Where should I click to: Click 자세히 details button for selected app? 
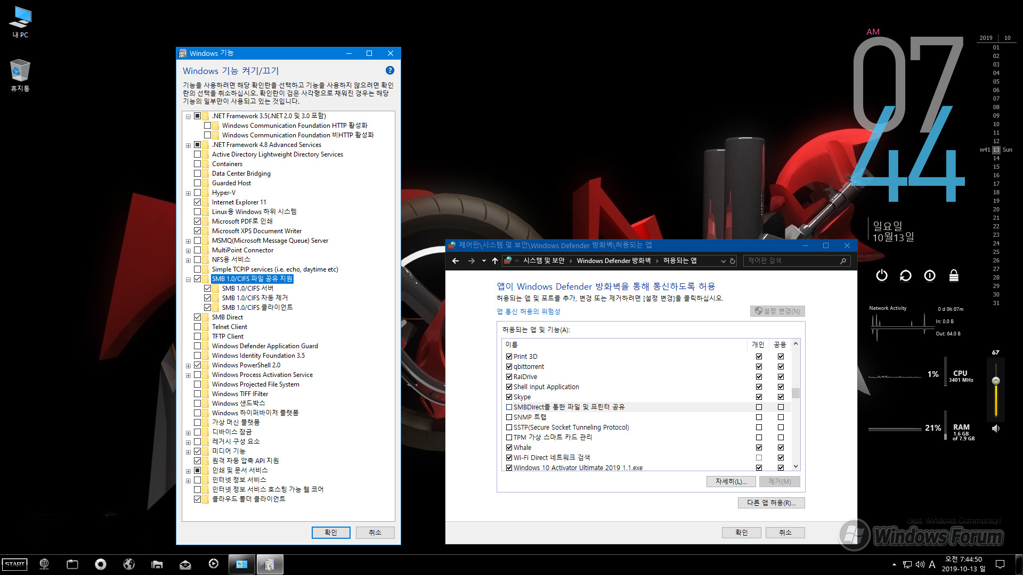[x=730, y=481]
